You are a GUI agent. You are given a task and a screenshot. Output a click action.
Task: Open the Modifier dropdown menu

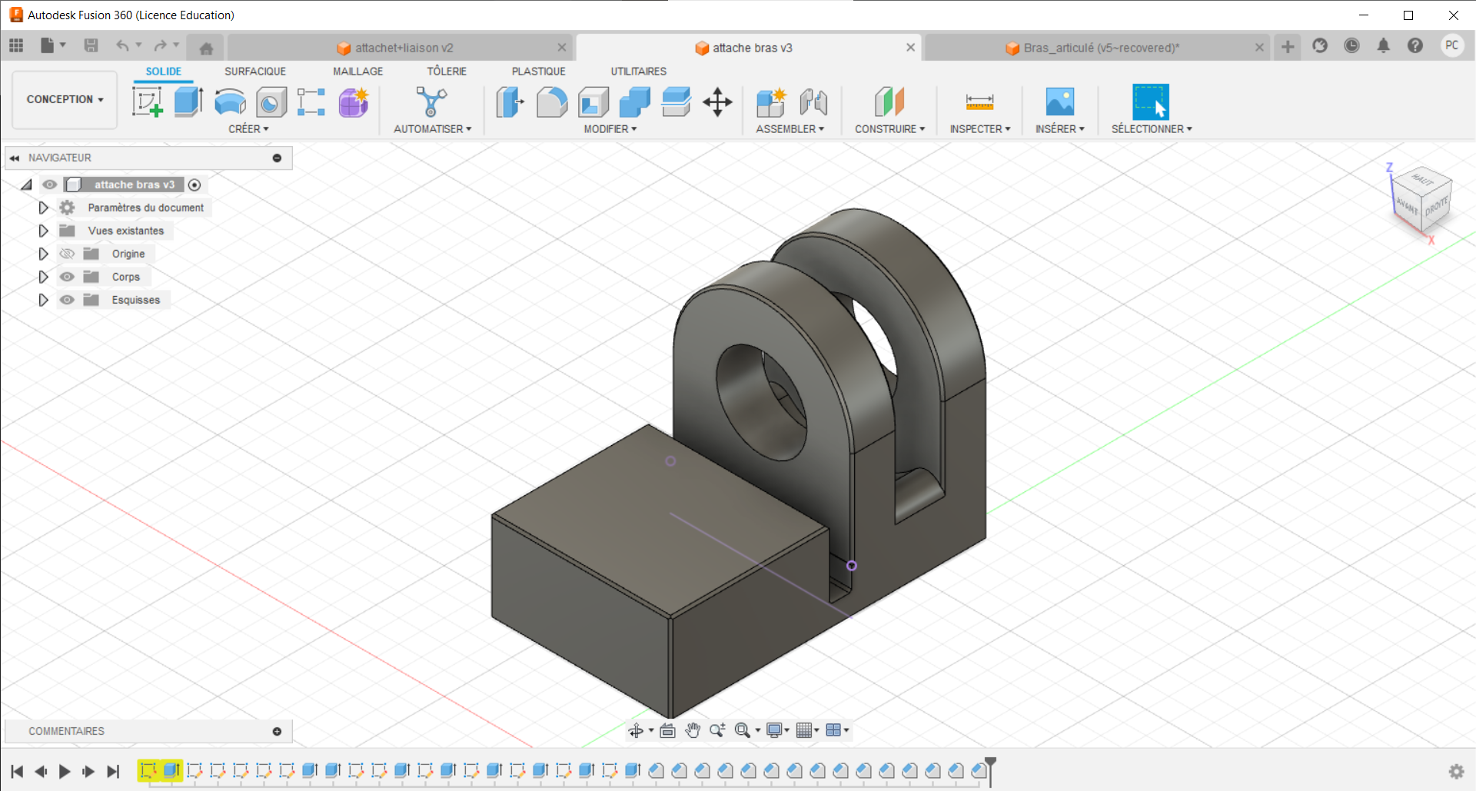click(x=610, y=129)
